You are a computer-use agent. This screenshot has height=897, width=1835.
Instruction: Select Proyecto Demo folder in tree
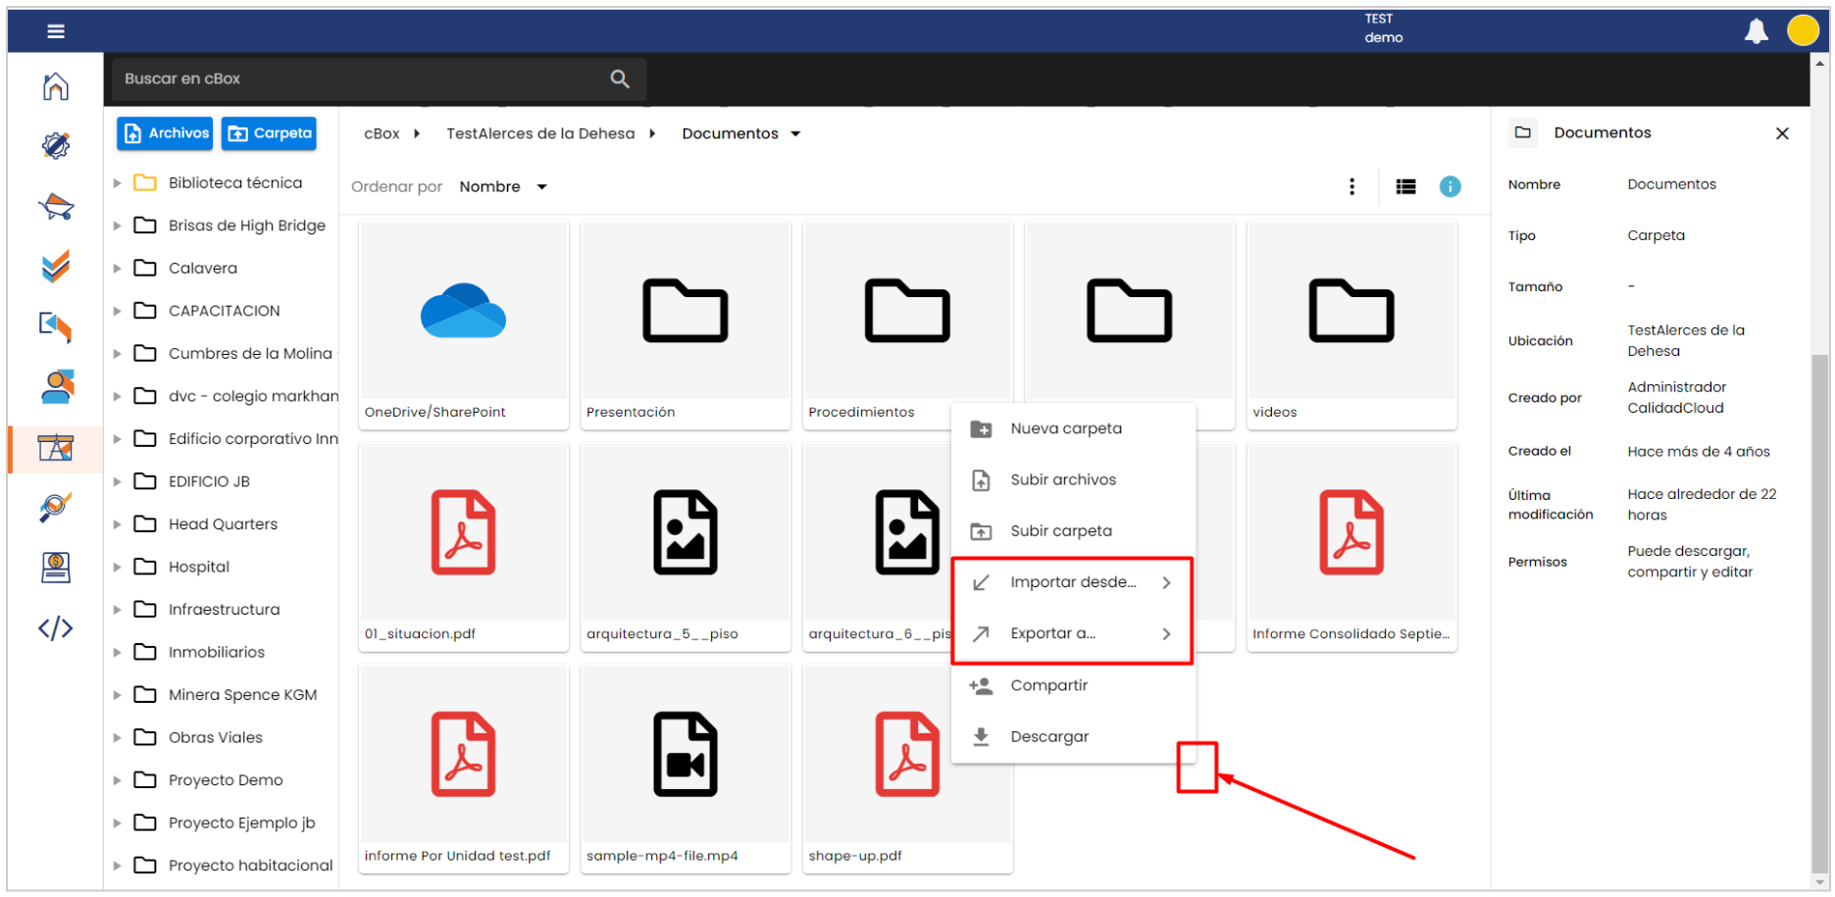(208, 780)
